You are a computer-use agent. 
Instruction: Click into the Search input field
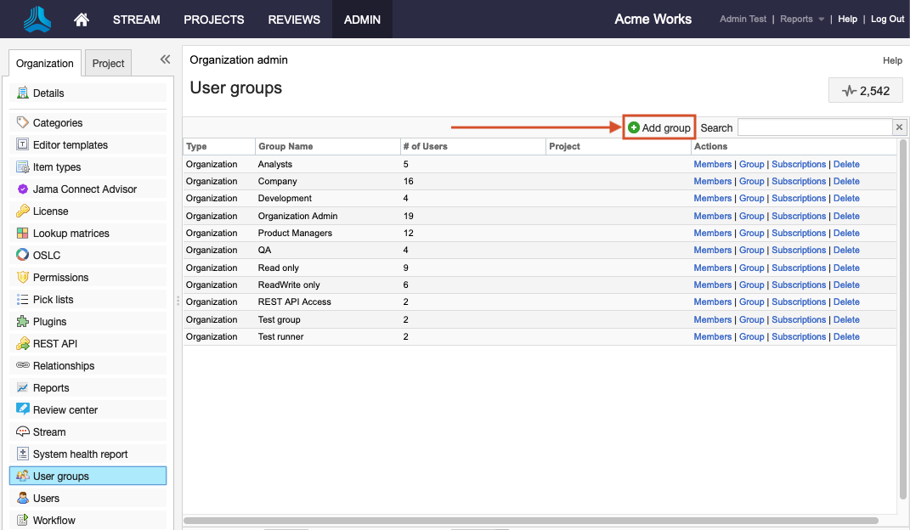pyautogui.click(x=814, y=127)
